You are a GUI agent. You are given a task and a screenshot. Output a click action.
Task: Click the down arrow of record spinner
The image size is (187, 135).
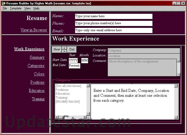coord(64,51)
